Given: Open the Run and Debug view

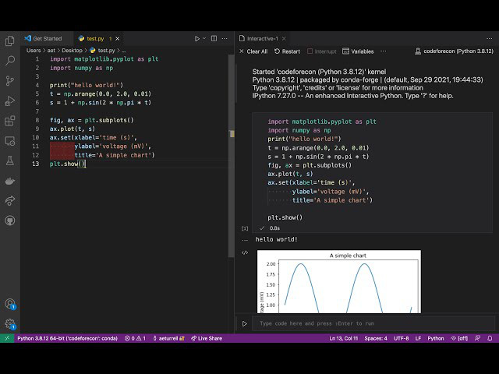Looking at the screenshot, I should coord(10,101).
